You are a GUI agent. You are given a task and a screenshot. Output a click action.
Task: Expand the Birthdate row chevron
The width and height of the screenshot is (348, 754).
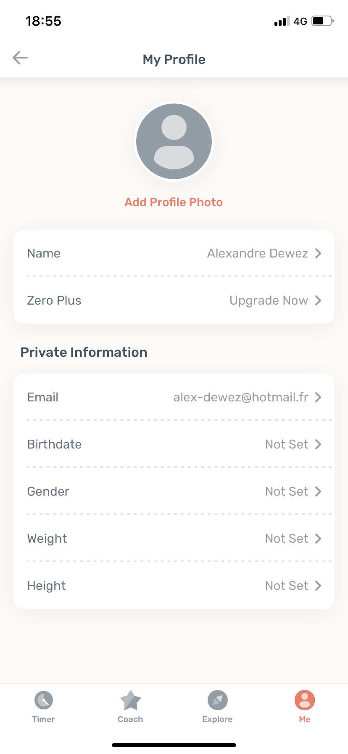(318, 444)
